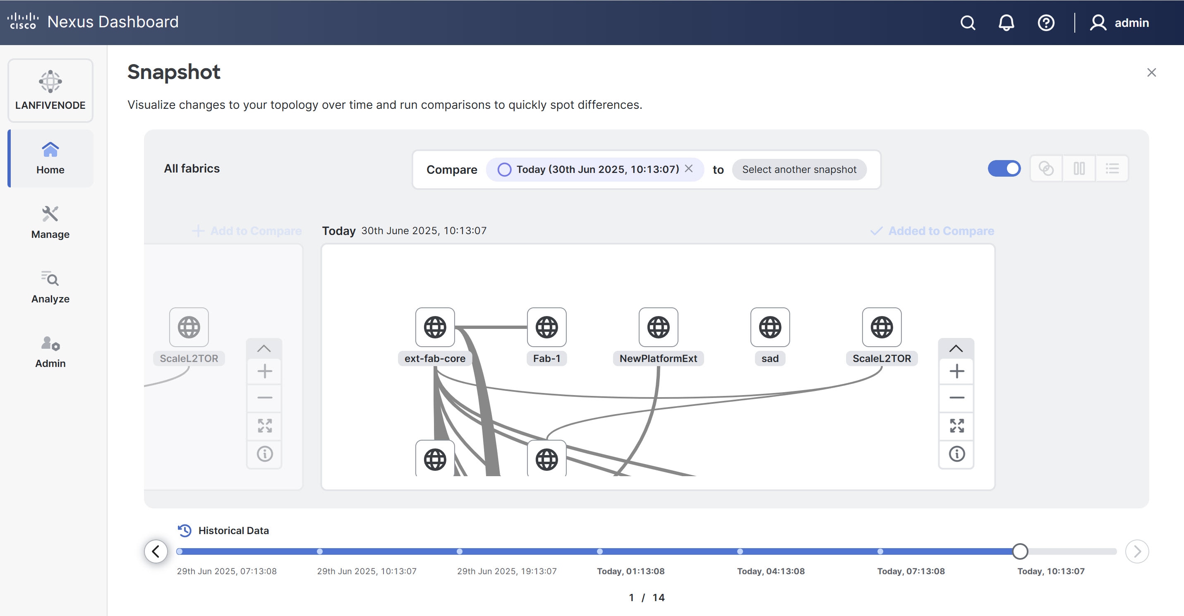The width and height of the screenshot is (1184, 616).
Task: Select ScaleL2TOR node in Today topology
Action: coord(882,327)
